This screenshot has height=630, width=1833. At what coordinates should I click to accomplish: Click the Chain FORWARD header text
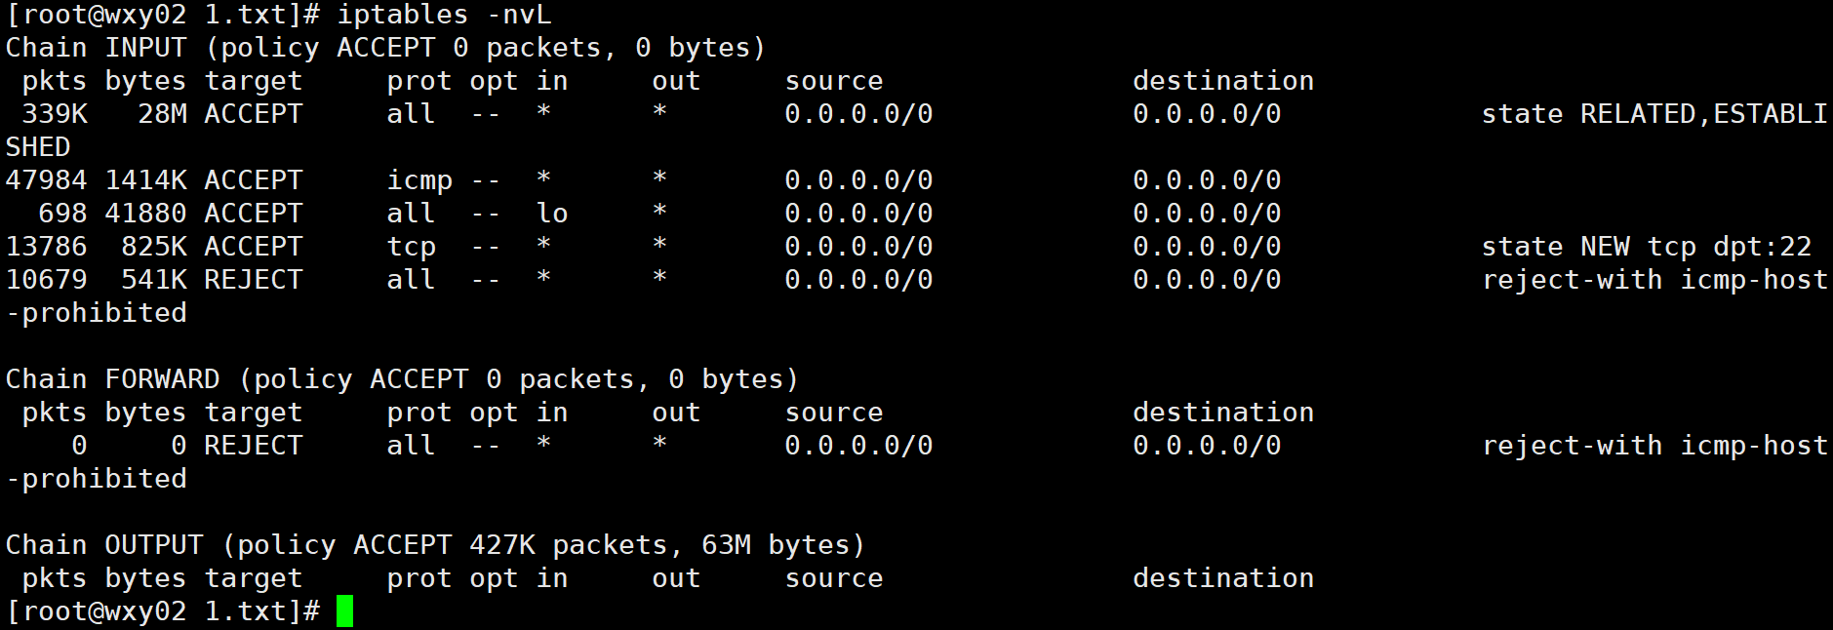pyautogui.click(x=112, y=379)
